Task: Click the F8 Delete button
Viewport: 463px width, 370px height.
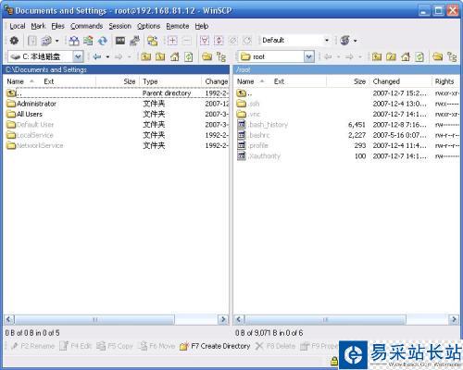Action: point(275,346)
